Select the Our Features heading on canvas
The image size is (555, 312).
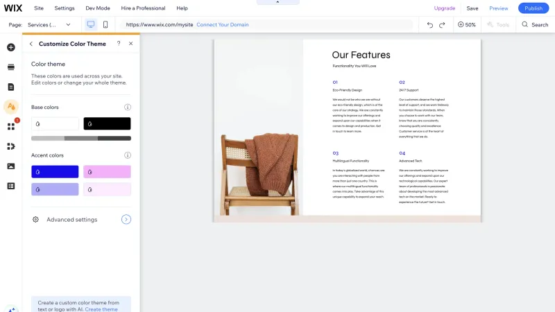(x=361, y=55)
